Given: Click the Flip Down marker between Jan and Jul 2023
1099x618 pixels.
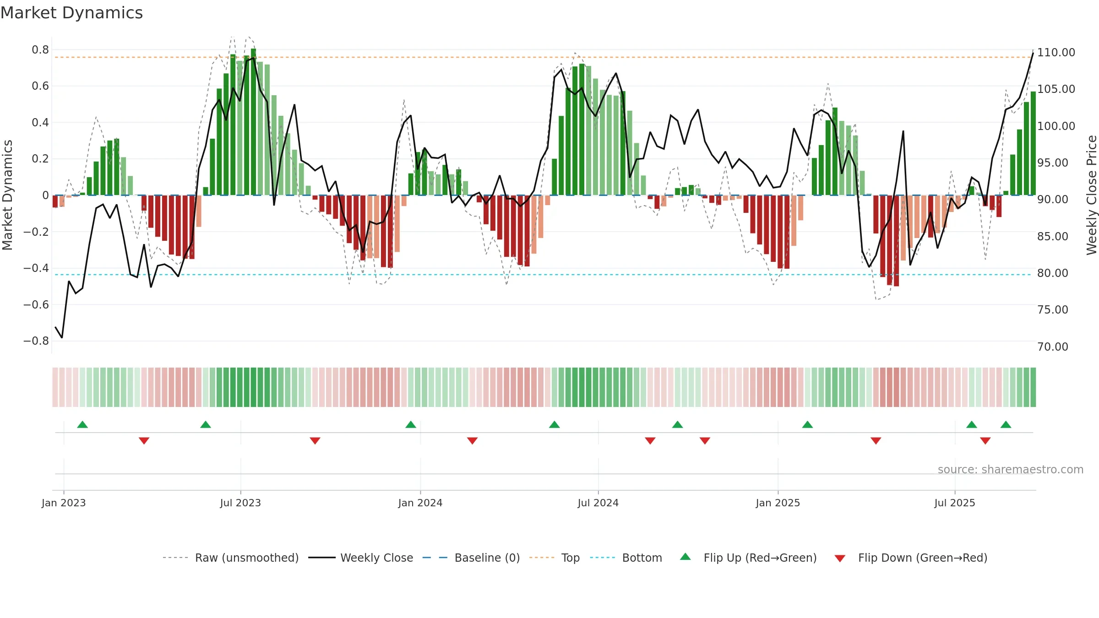Looking at the screenshot, I should (144, 440).
